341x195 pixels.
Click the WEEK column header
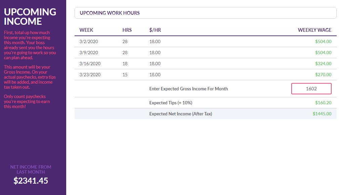pyautogui.click(x=86, y=30)
